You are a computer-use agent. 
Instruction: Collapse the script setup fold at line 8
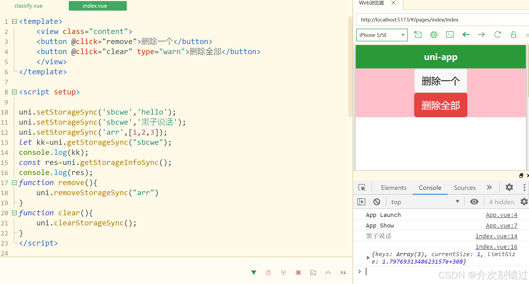pyautogui.click(x=14, y=92)
